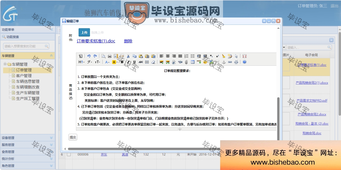Pick a highlight color with the yellow A tool

click(x=115, y=62)
